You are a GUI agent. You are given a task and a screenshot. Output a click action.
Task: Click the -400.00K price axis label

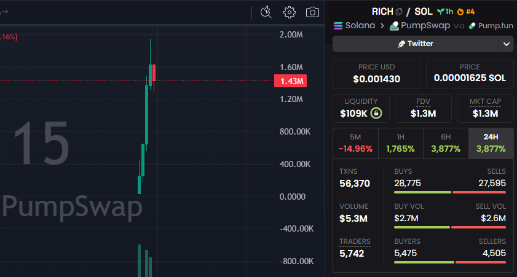pos(297,228)
